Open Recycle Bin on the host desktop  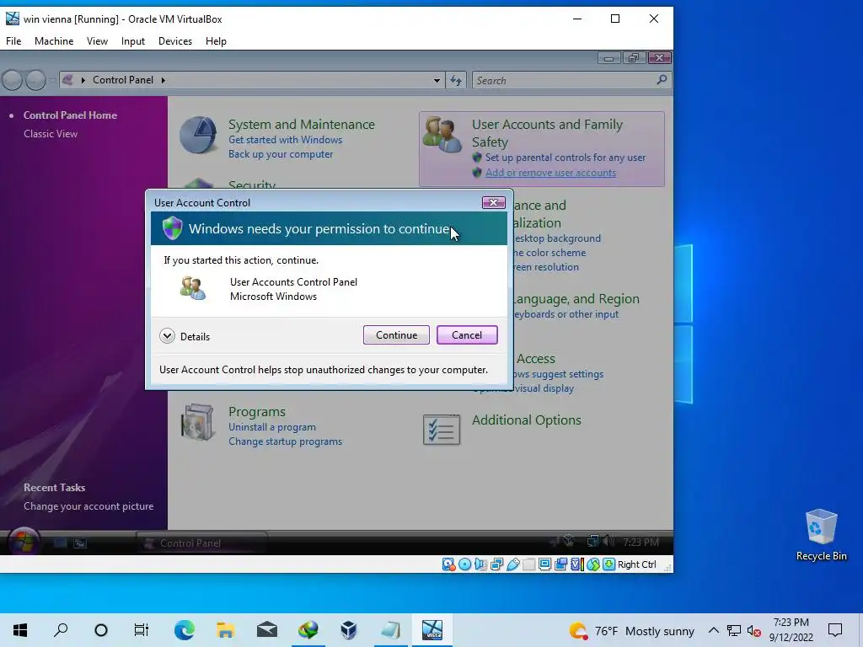pyautogui.click(x=821, y=535)
